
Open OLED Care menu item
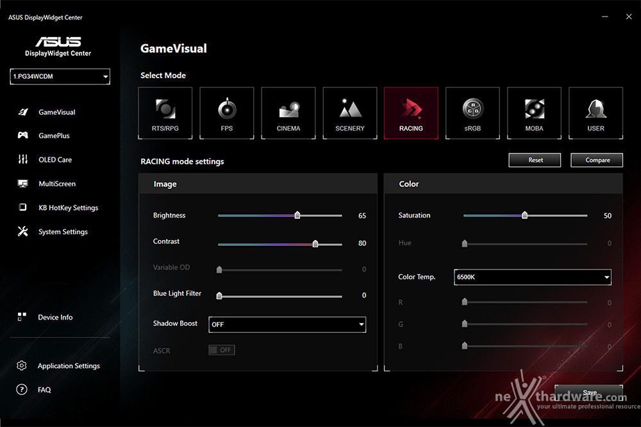(x=55, y=159)
